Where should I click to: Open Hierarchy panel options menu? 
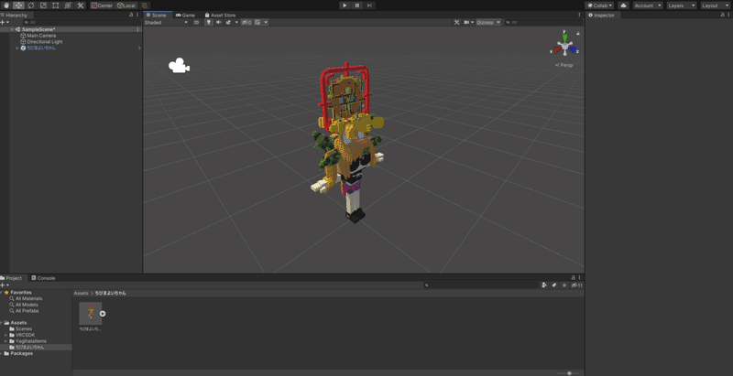point(137,15)
